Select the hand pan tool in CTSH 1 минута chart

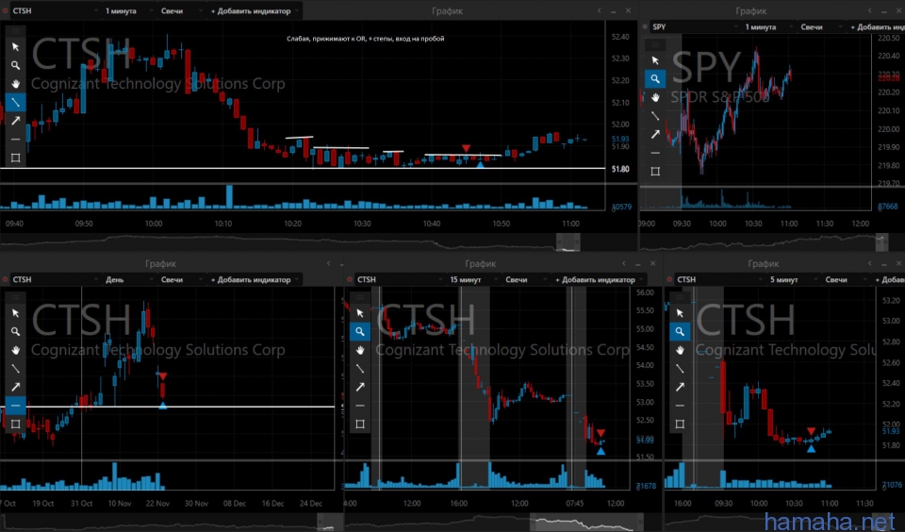pyautogui.click(x=16, y=84)
